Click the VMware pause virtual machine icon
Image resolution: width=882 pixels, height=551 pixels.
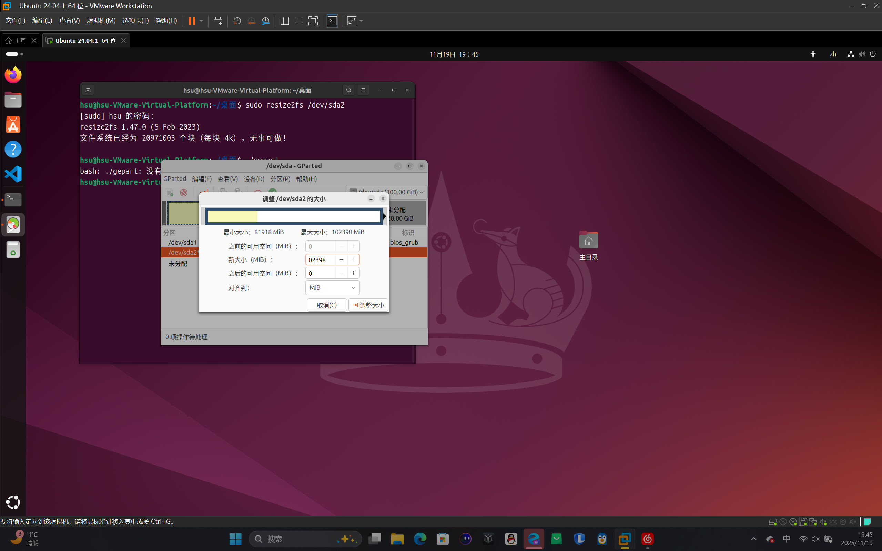191,21
